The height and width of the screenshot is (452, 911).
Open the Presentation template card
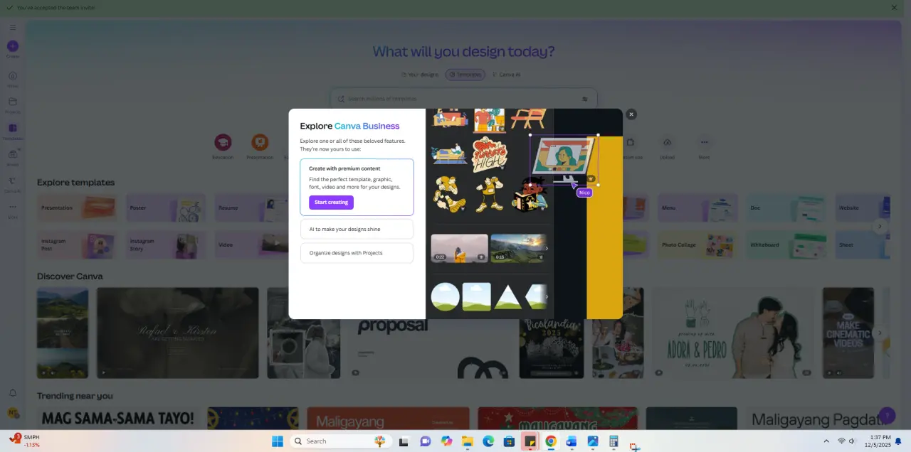(x=77, y=208)
